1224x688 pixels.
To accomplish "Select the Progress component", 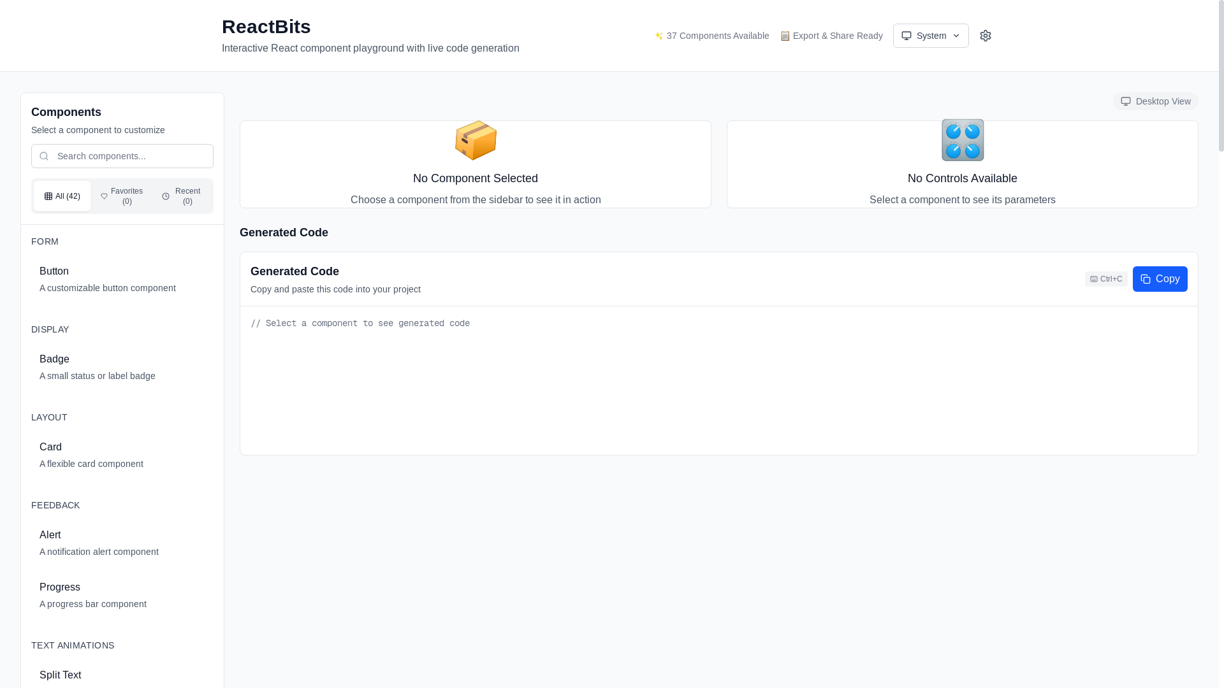I will (x=122, y=595).
